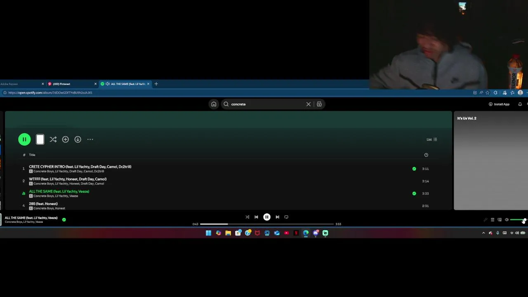Mute using the speaker icon in the player

click(507, 220)
